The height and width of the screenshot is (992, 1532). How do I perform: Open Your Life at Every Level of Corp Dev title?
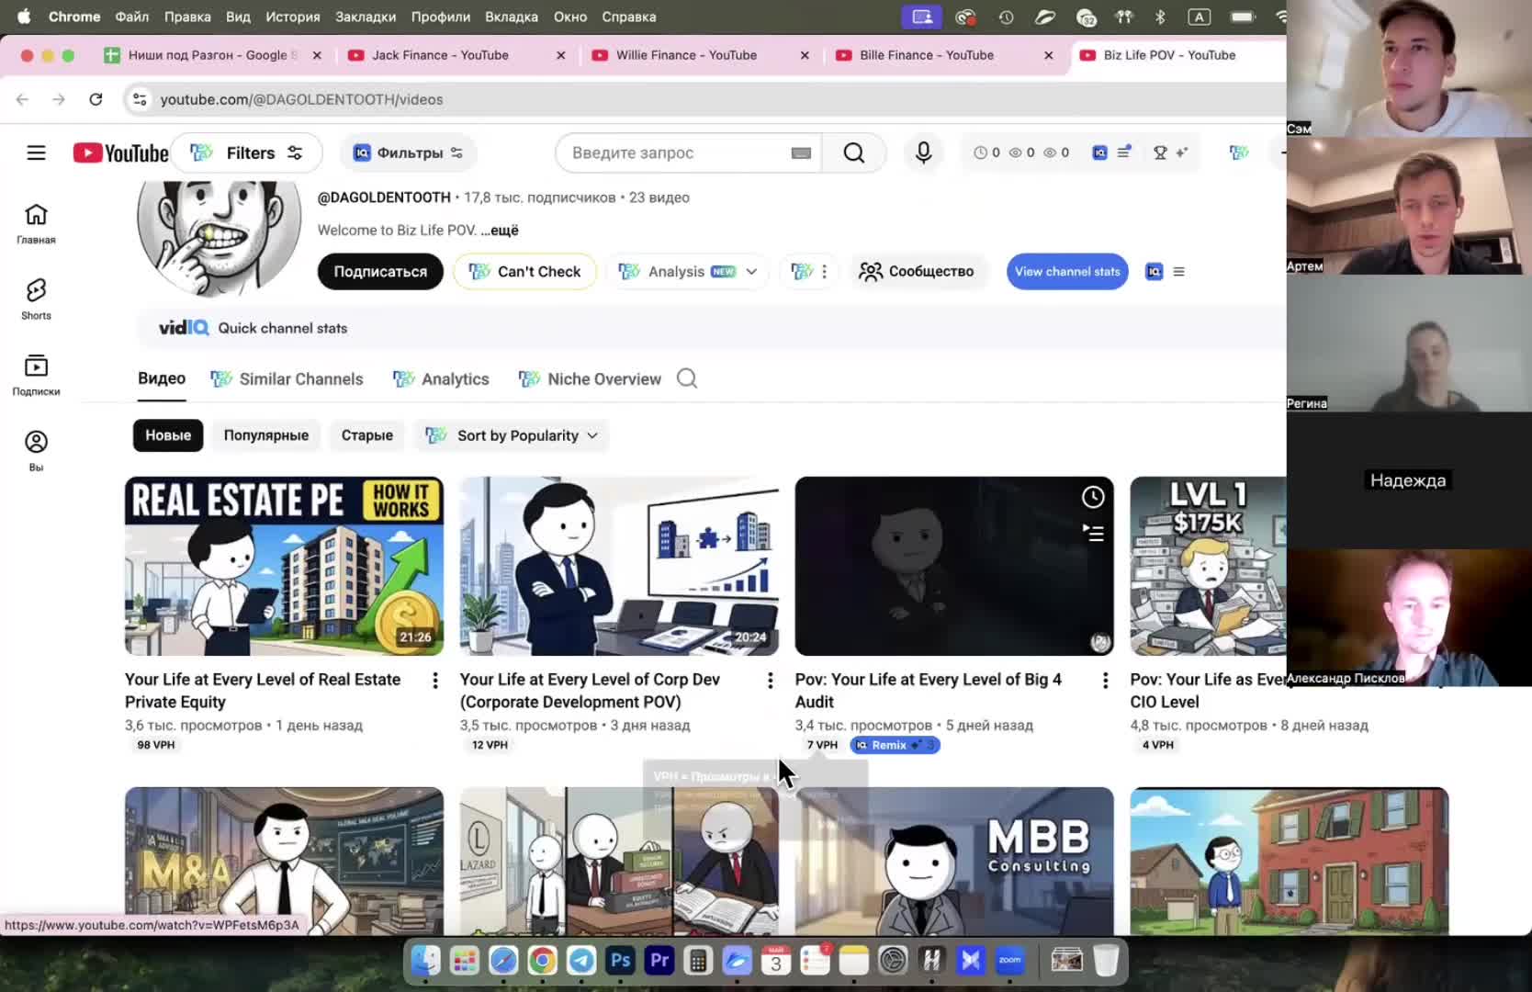coord(590,690)
